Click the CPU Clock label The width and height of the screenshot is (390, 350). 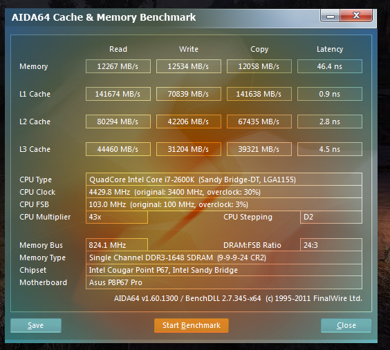coord(37,192)
